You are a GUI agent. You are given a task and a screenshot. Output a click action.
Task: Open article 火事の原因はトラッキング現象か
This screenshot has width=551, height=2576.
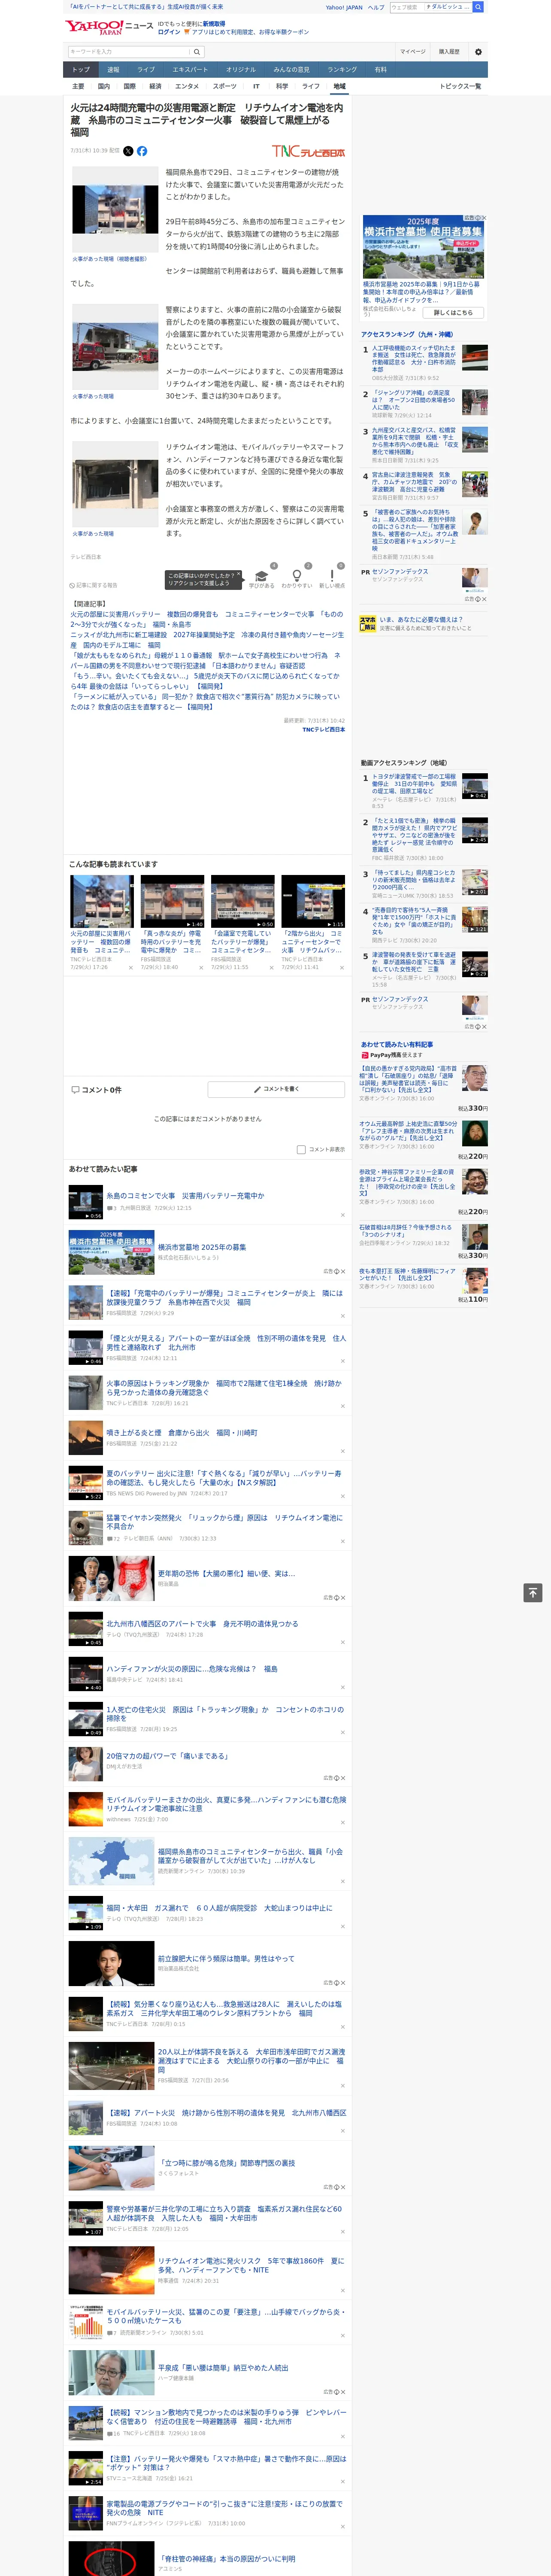point(223,1387)
